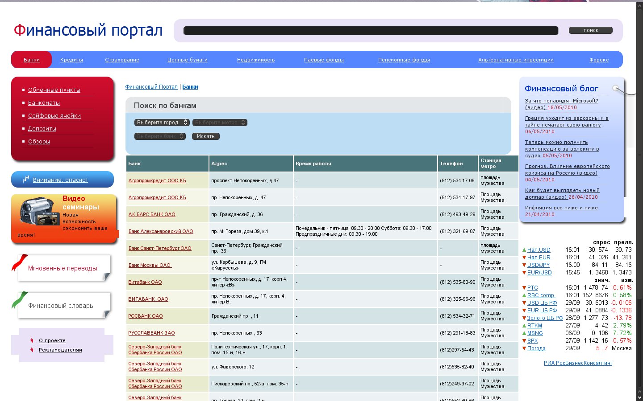Viewport: 643px width, 401px height.
Task: Click address Гражданский пр. , 11
Action: pyautogui.click(x=235, y=316)
